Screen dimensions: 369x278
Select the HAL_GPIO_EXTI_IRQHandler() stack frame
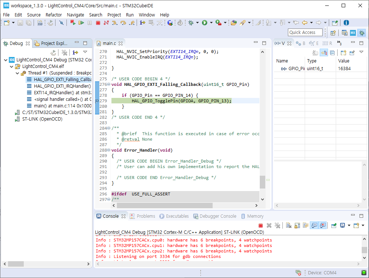point(59,86)
